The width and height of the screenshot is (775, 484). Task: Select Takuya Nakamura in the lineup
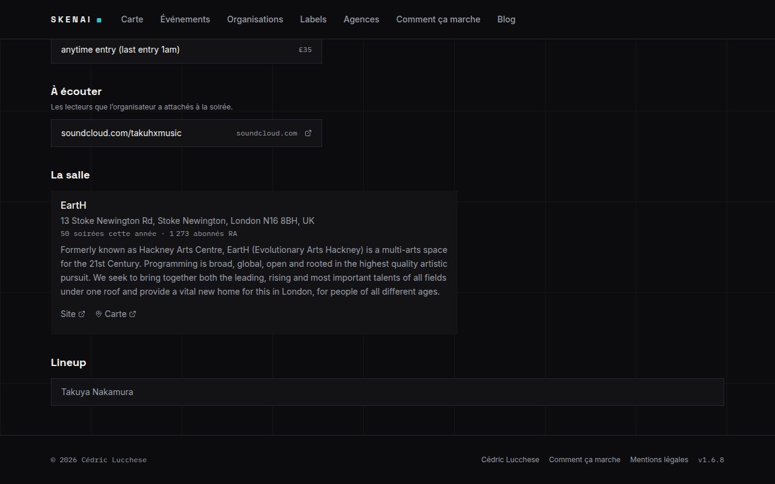[x=387, y=392]
